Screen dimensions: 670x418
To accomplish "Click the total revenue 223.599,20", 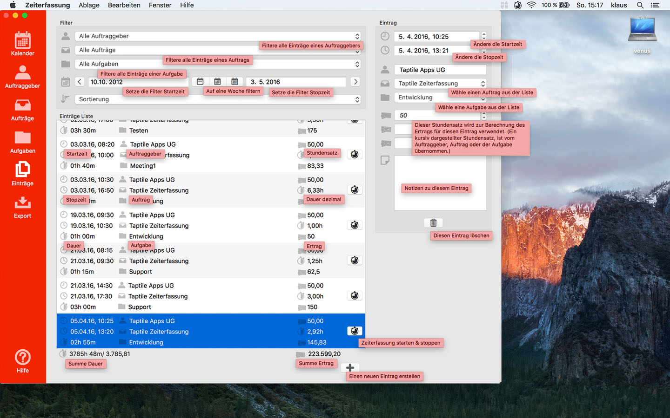I will coord(324,354).
